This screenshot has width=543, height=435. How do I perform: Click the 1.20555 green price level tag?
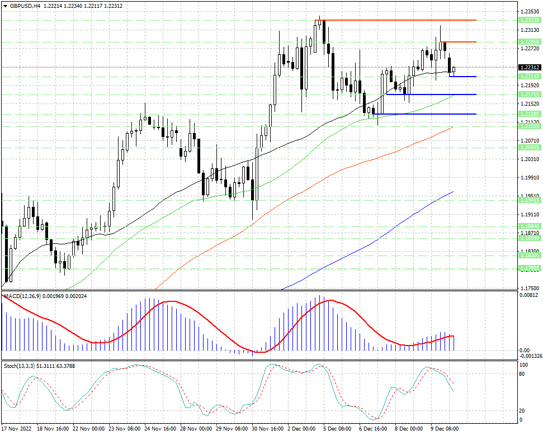pos(530,148)
